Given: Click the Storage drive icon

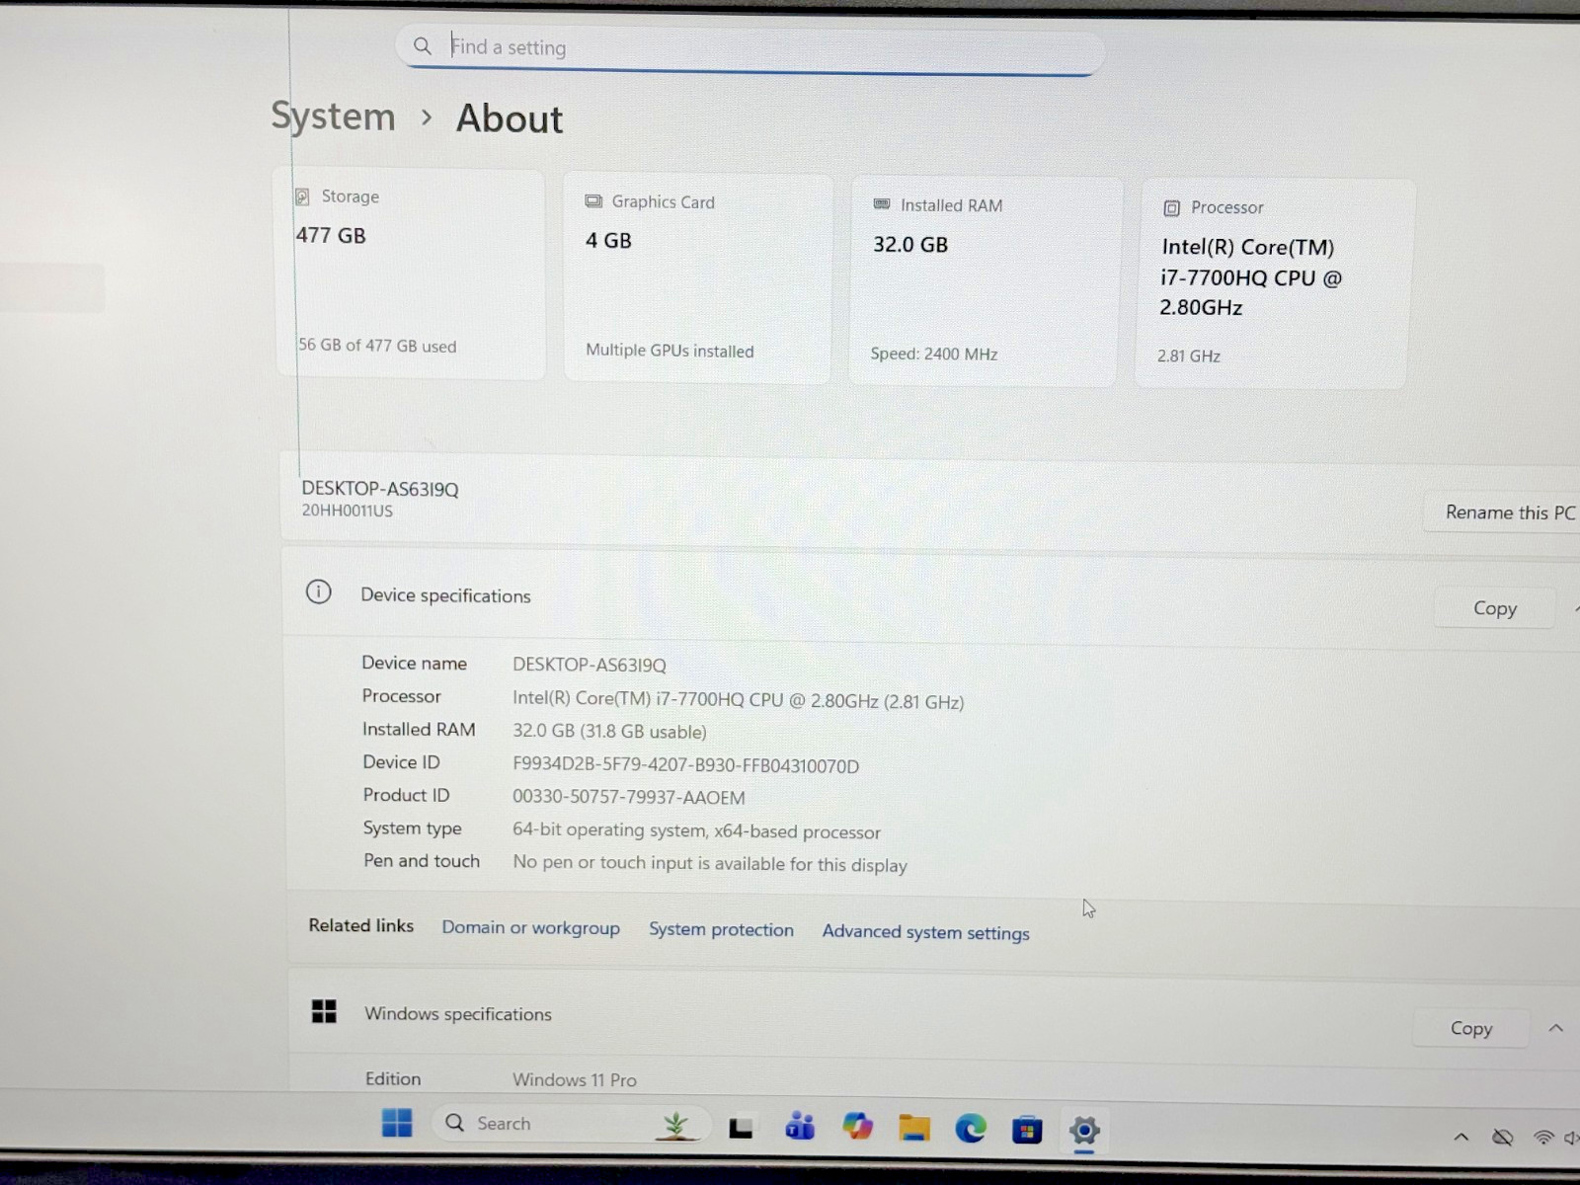Looking at the screenshot, I should [x=302, y=197].
